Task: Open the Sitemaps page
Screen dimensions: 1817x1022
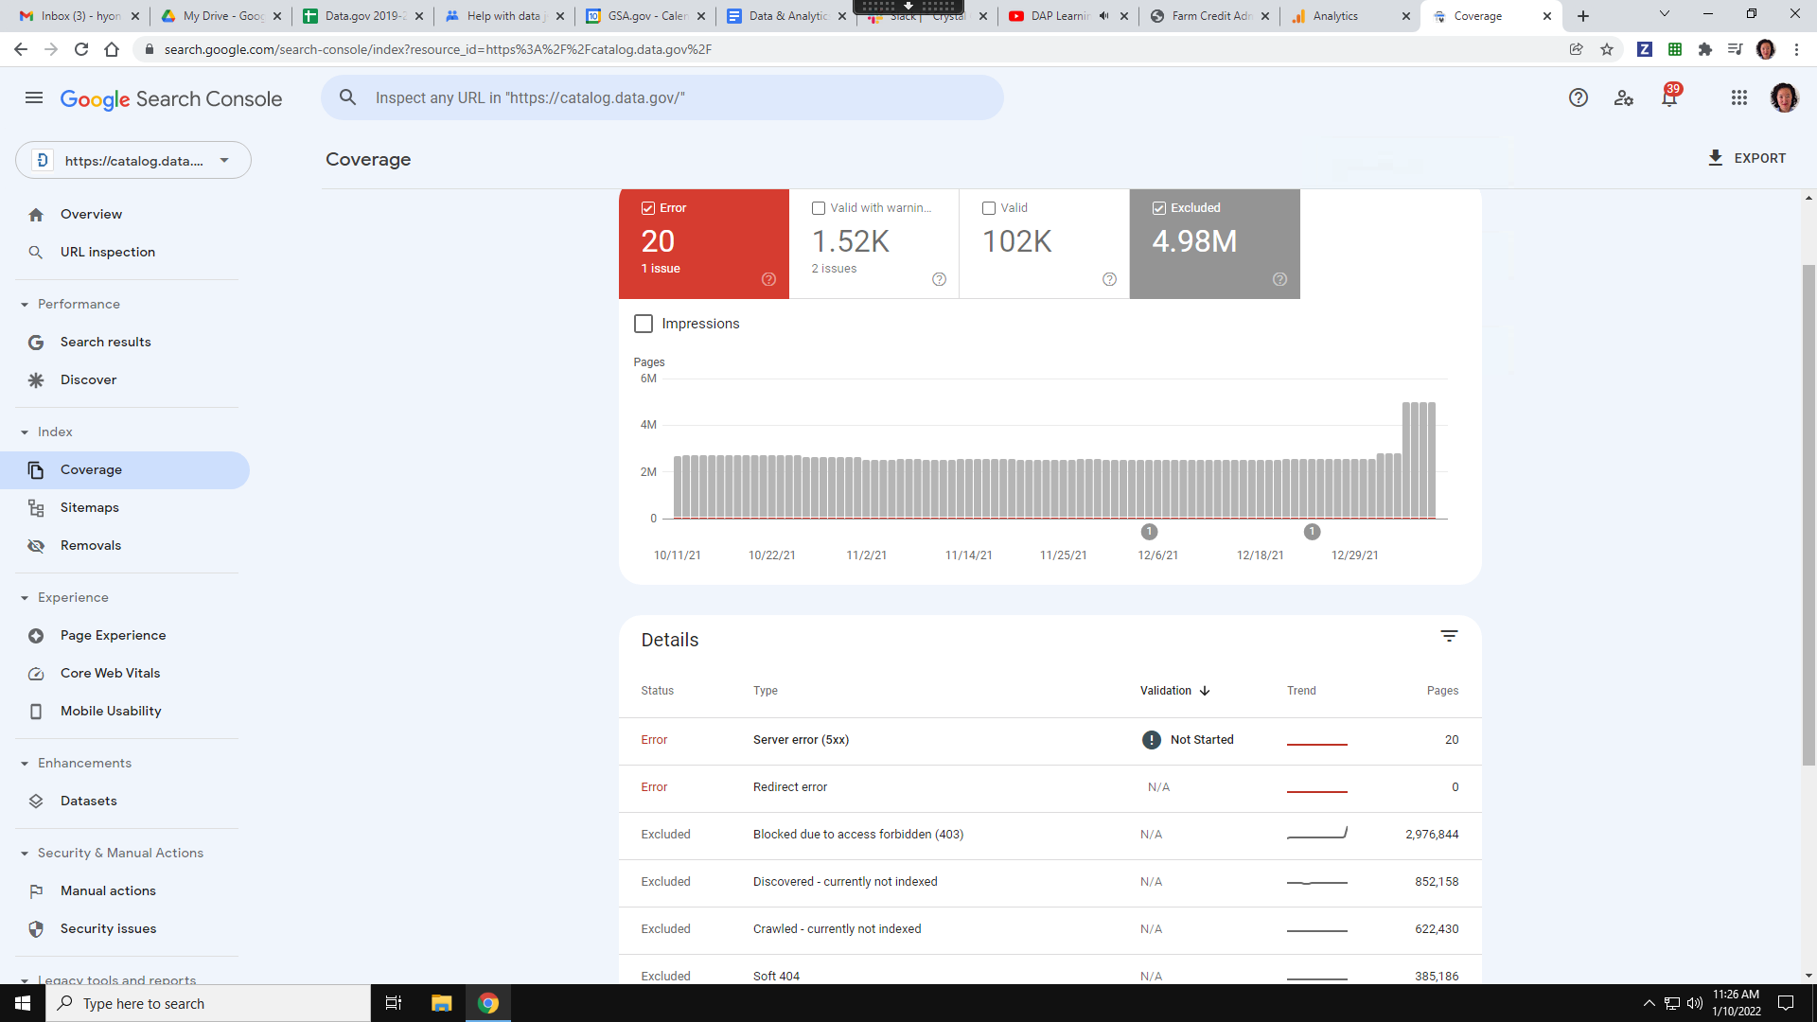Action: (x=125, y=507)
